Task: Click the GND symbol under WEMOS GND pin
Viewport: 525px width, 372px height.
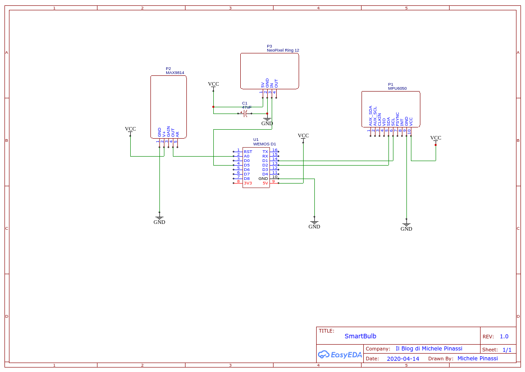Action: tap(314, 224)
